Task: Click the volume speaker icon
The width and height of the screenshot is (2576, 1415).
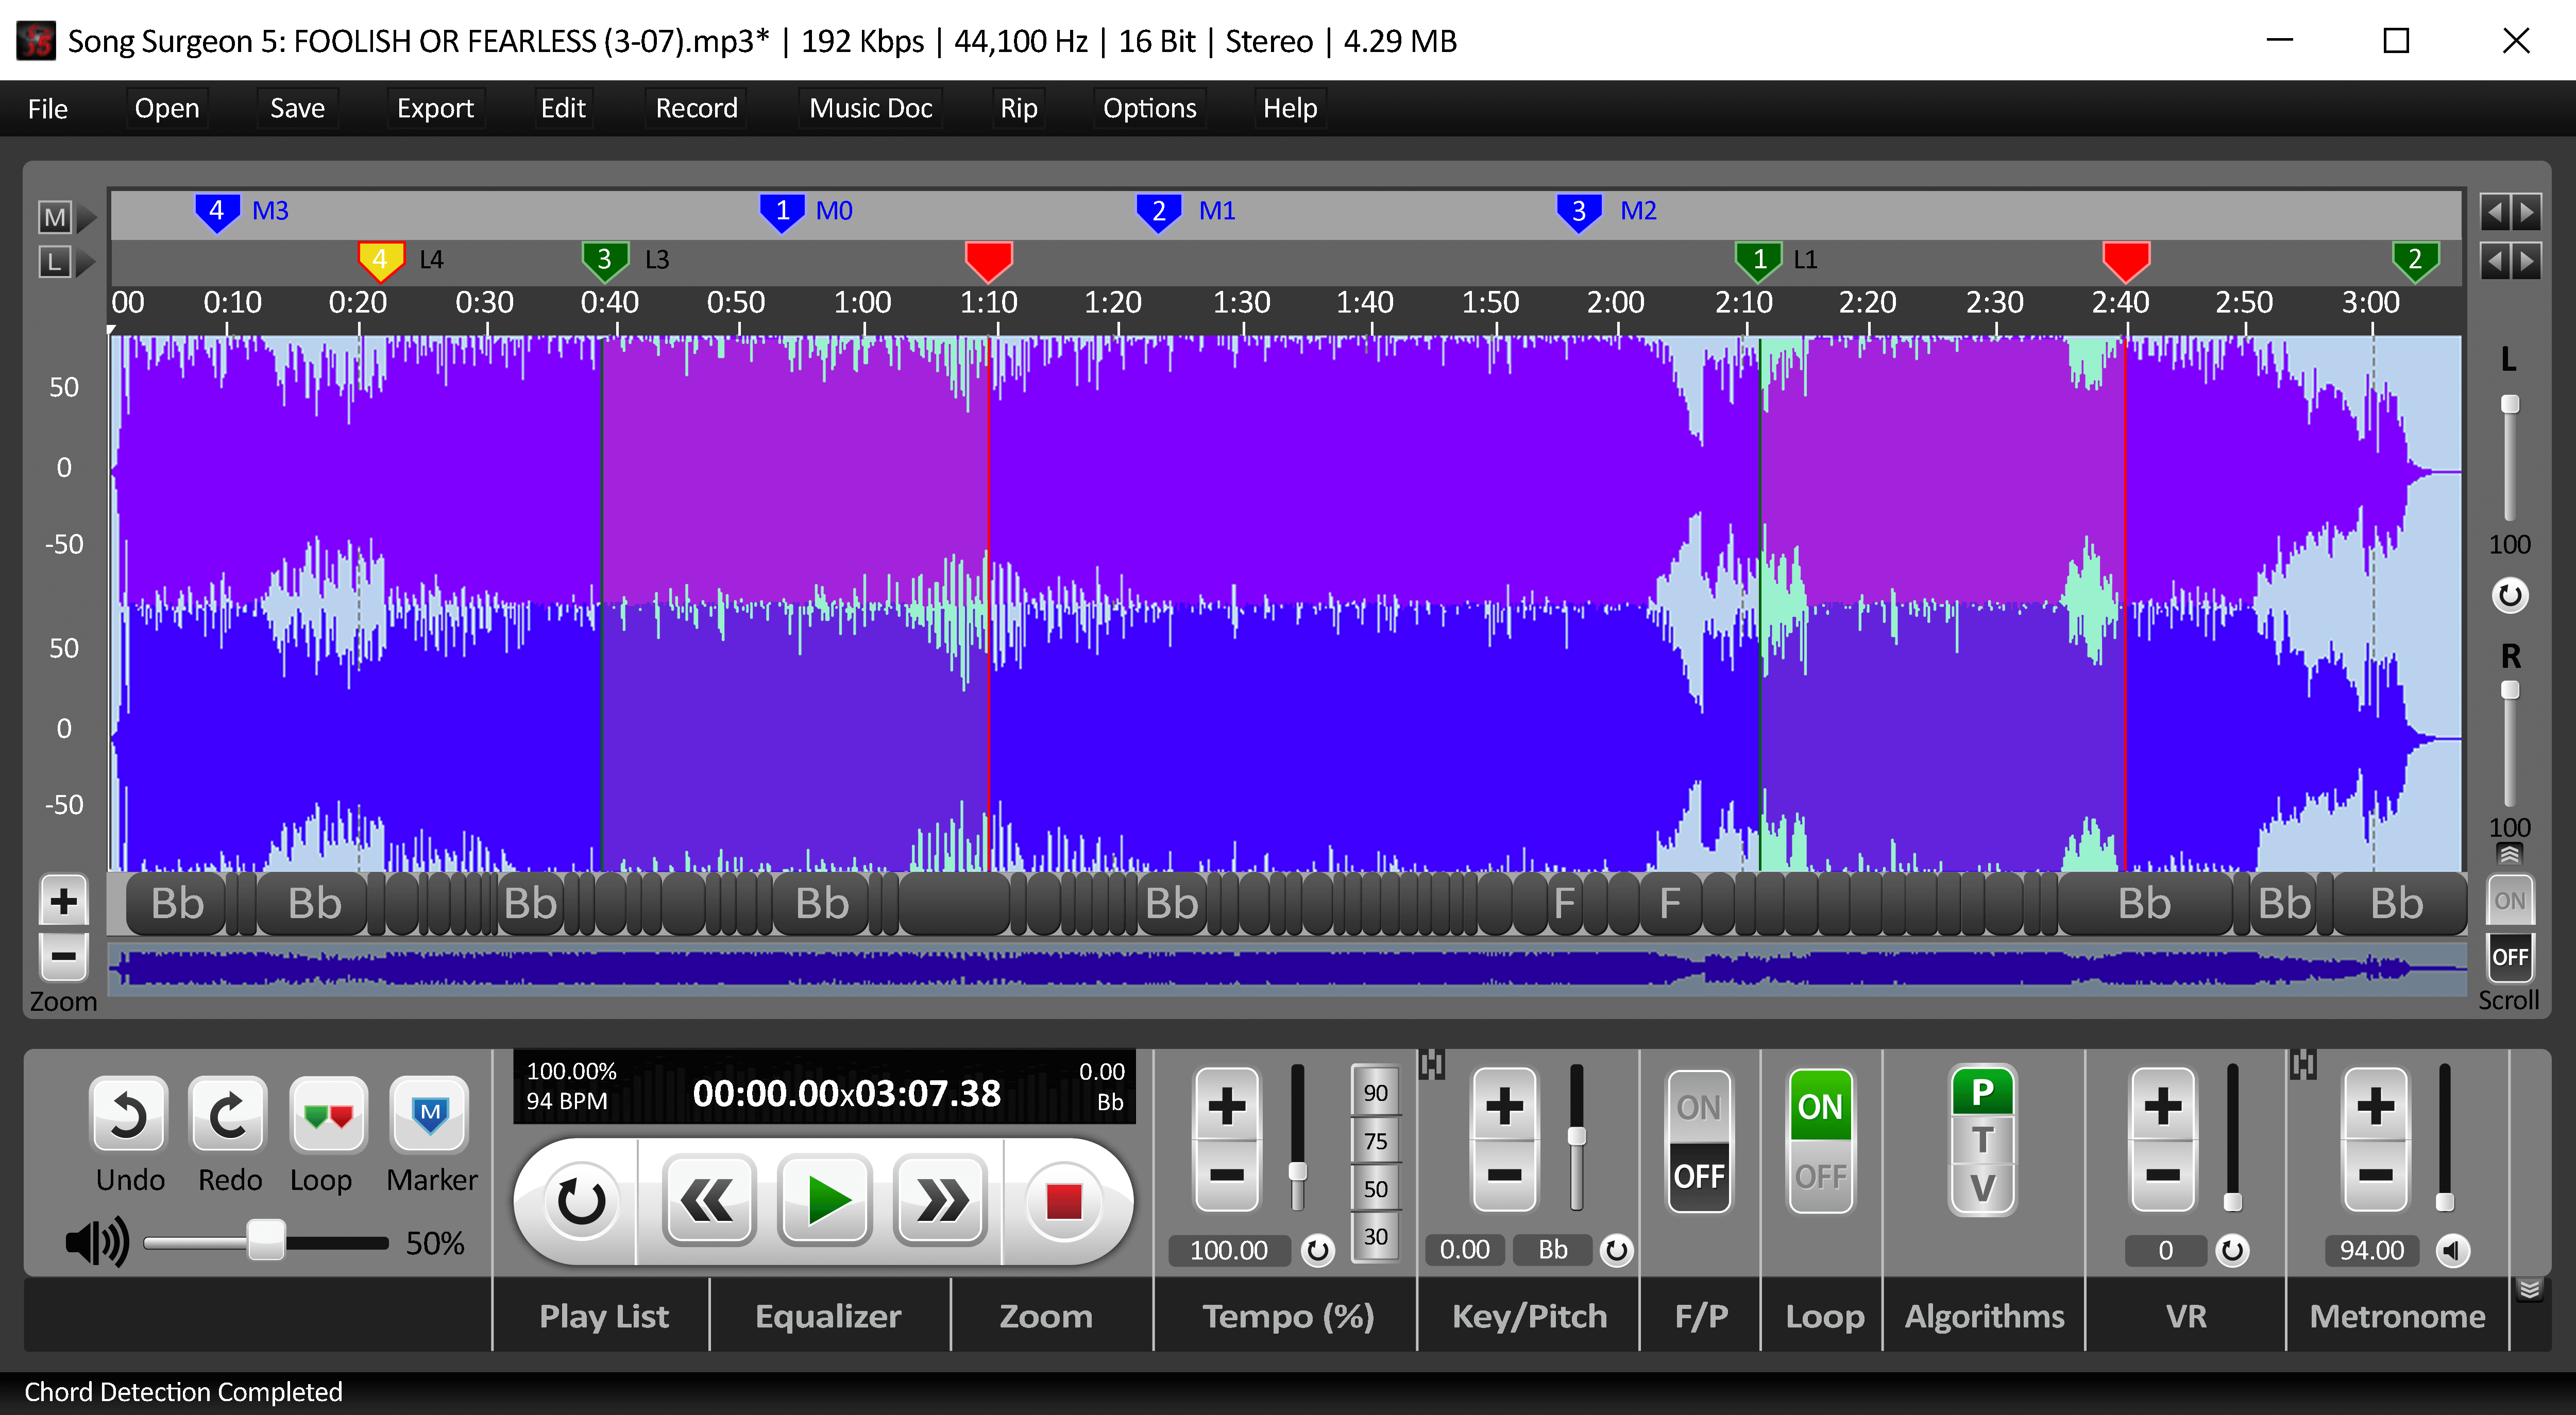Action: 97,1242
